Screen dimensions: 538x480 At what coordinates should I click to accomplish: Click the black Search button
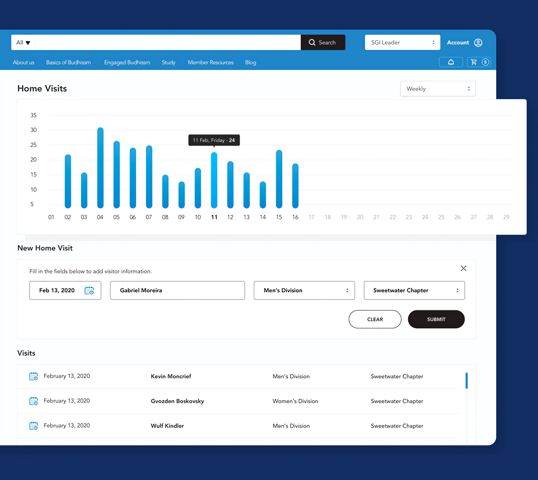tap(323, 43)
